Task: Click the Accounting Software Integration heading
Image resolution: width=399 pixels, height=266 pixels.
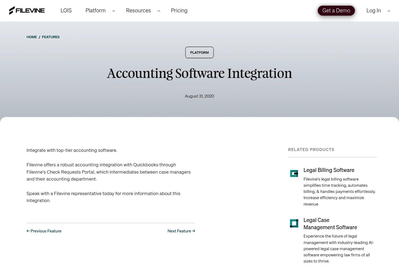Action: coord(199,73)
